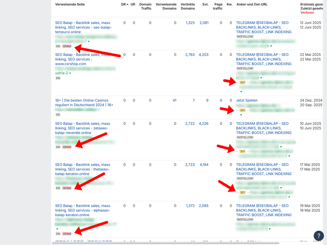Open '18+ | Die besten Online-Casinos' page link

[x=84, y=102]
